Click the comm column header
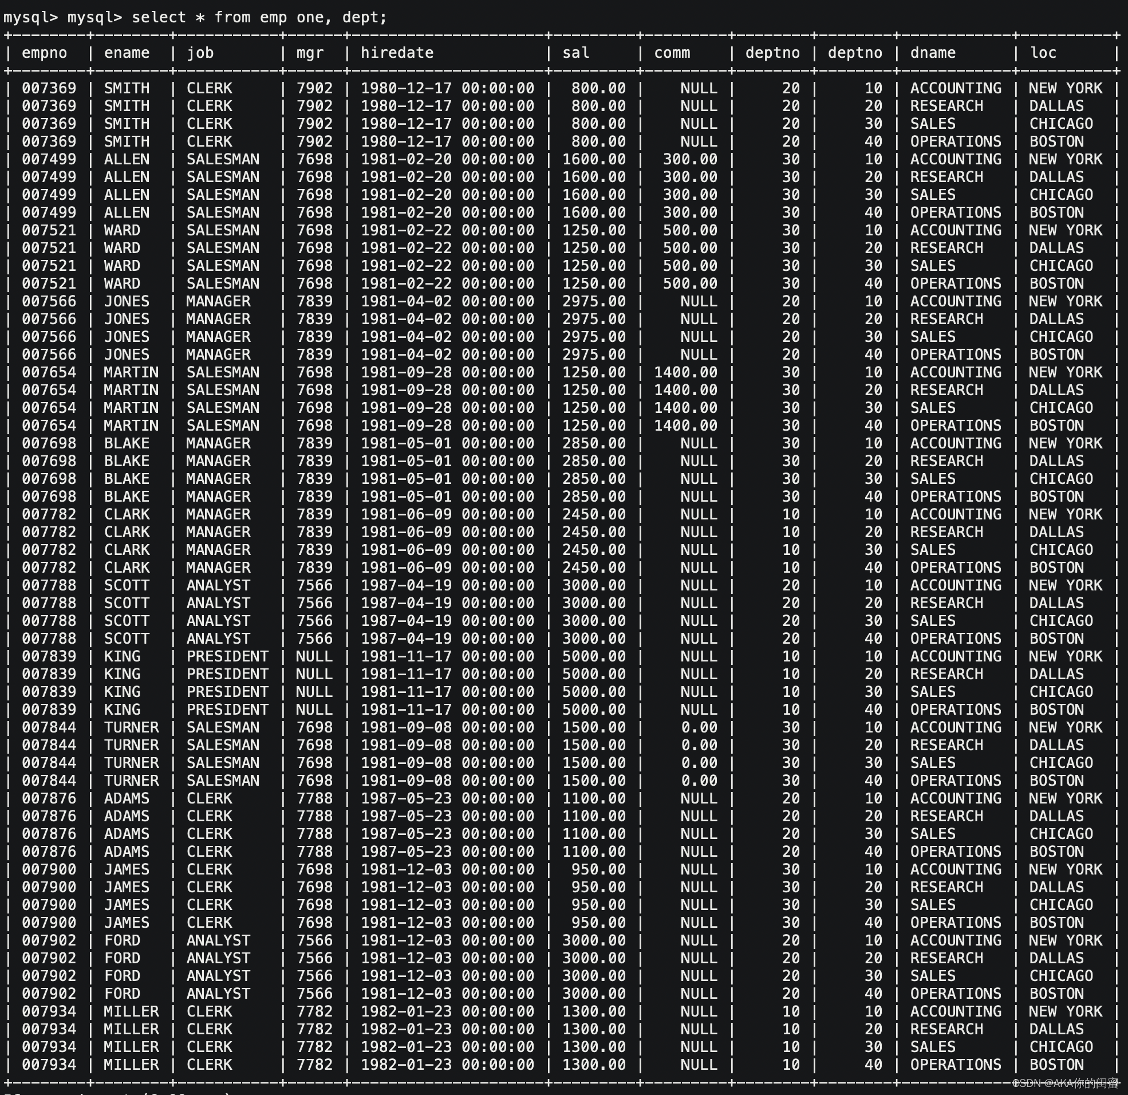 coord(672,53)
